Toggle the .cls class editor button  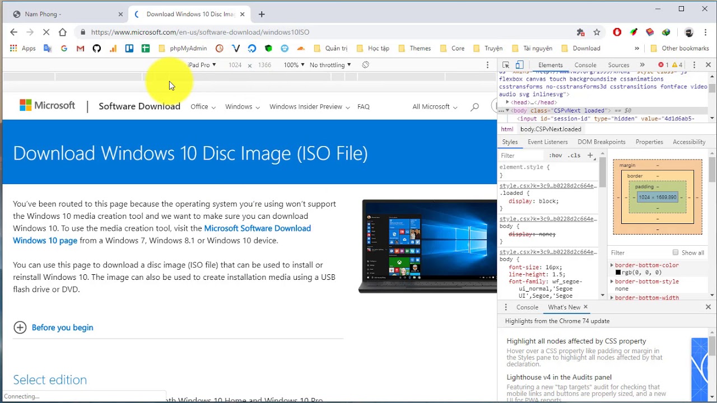(x=574, y=156)
